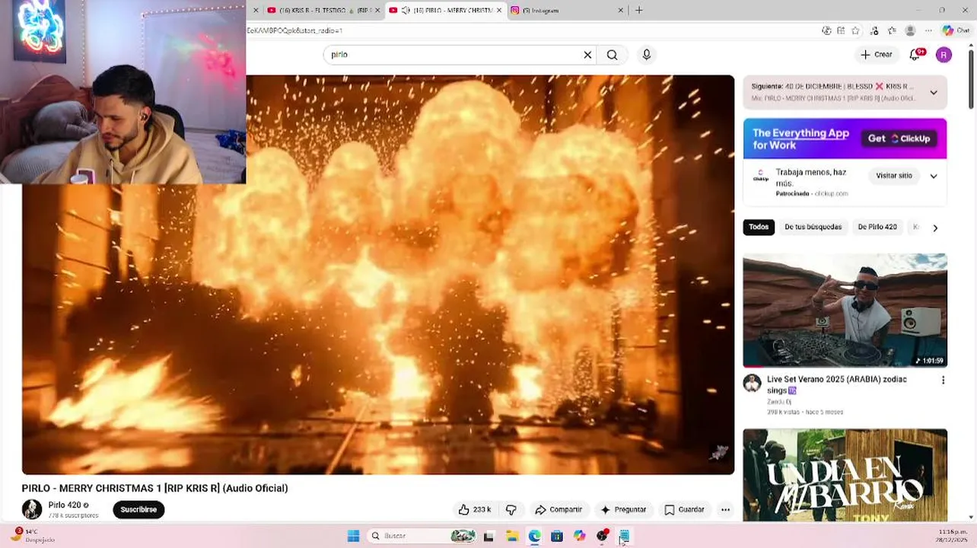Open Un Dia En Mi Barrio thumbnail

845,475
